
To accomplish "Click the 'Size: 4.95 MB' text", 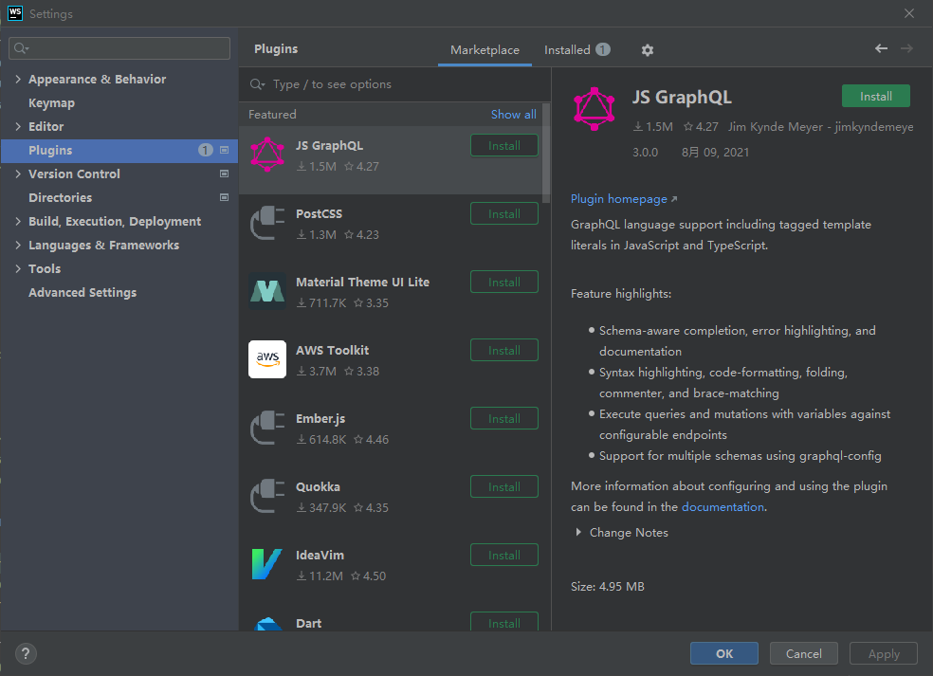I will pyautogui.click(x=607, y=587).
